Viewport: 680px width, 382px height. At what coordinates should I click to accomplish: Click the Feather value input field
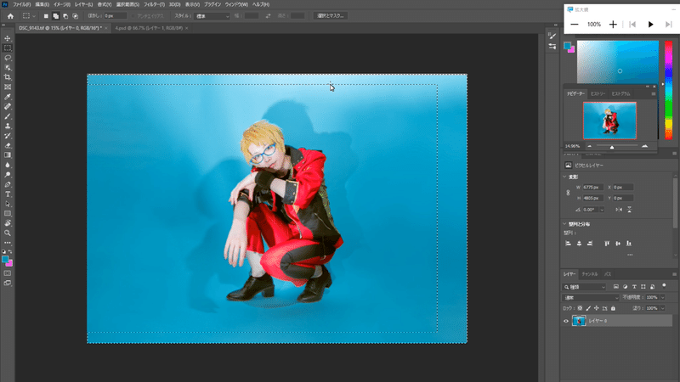point(115,16)
